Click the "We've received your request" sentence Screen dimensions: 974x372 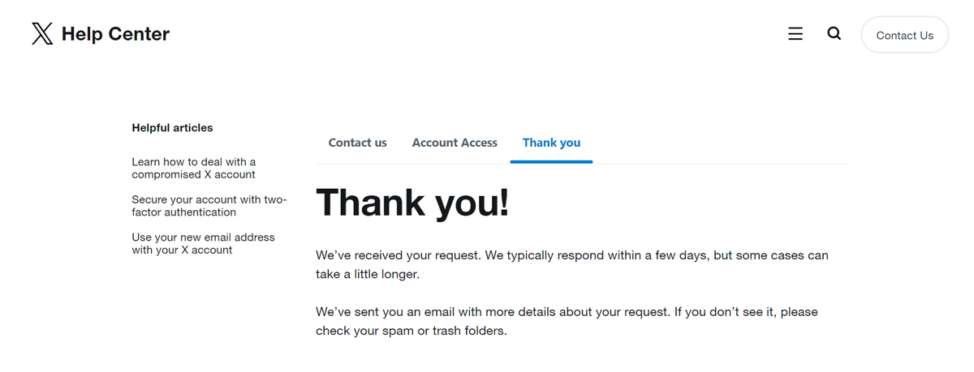point(399,255)
